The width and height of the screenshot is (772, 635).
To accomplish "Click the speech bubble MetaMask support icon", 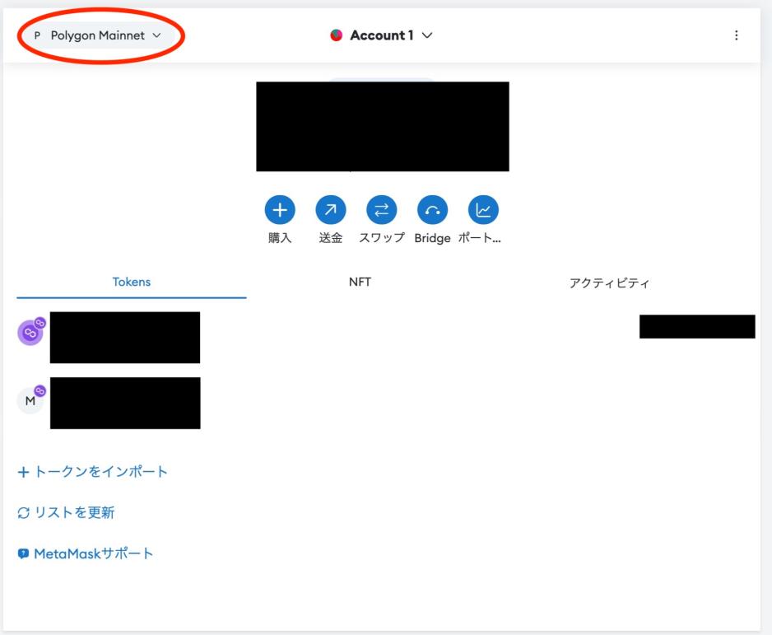I will 23,553.
